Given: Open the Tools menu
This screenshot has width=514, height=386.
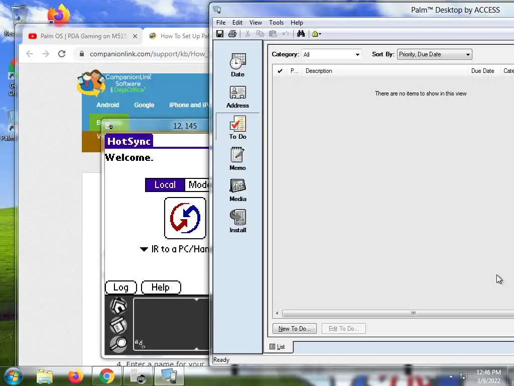Looking at the screenshot, I should click(276, 22).
